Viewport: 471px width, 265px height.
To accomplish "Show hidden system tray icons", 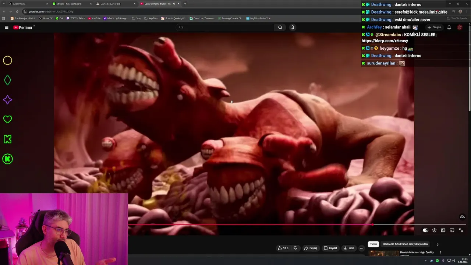I will (x=425, y=261).
